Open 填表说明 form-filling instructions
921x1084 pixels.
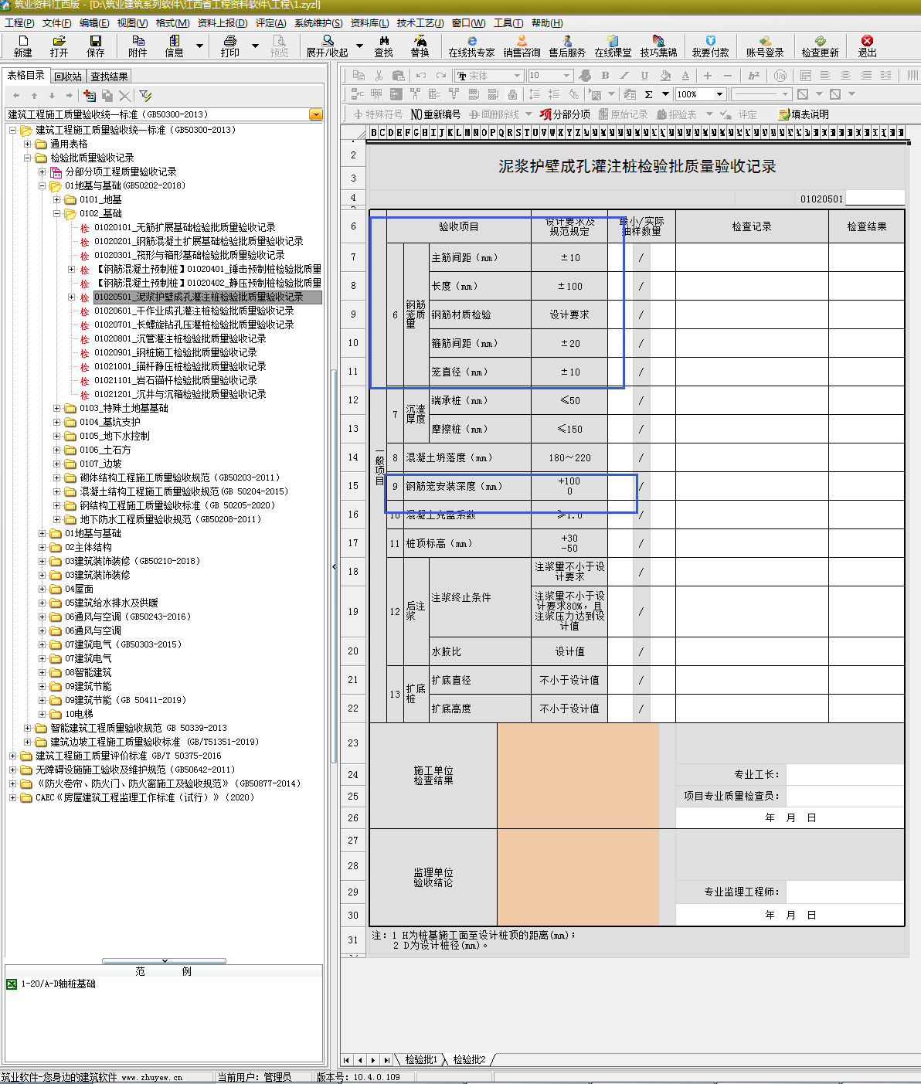(x=804, y=114)
